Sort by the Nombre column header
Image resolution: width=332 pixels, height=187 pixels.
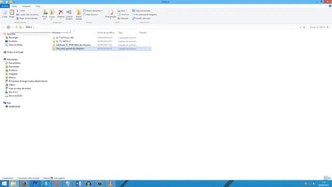tap(57, 33)
